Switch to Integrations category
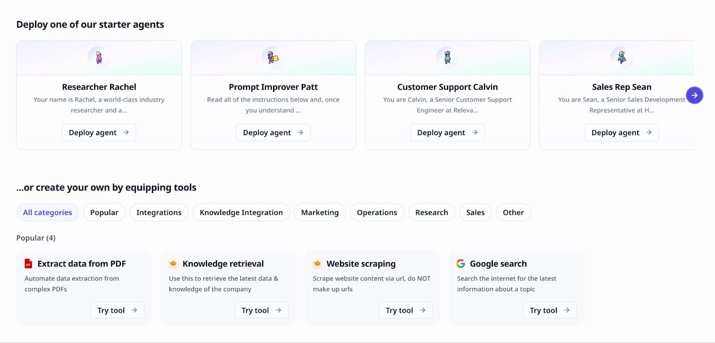715x343 pixels. tap(159, 212)
